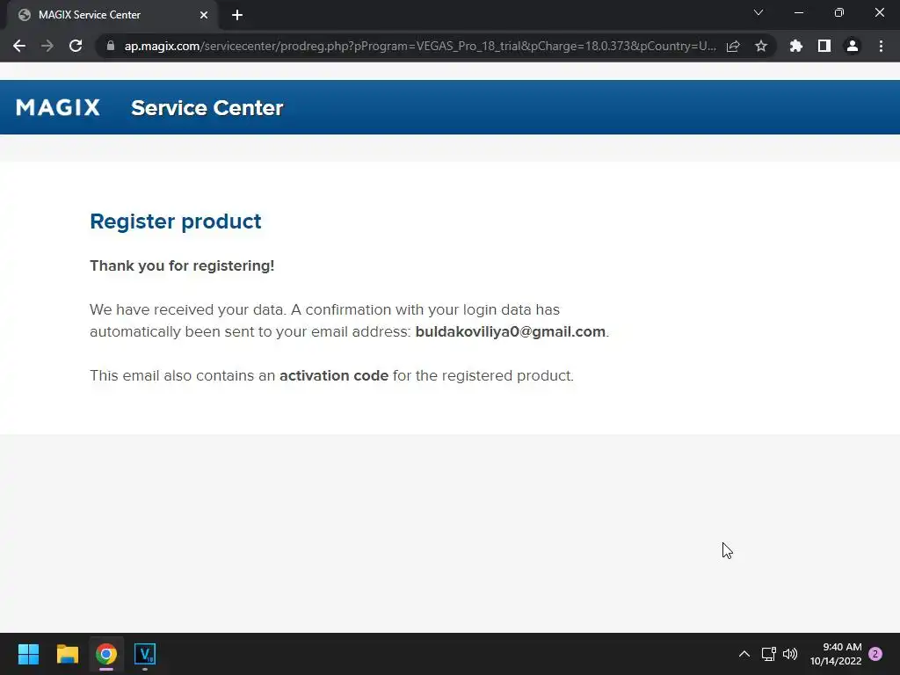Open the Chrome three-dot menu
The height and width of the screenshot is (675, 900).
[881, 46]
